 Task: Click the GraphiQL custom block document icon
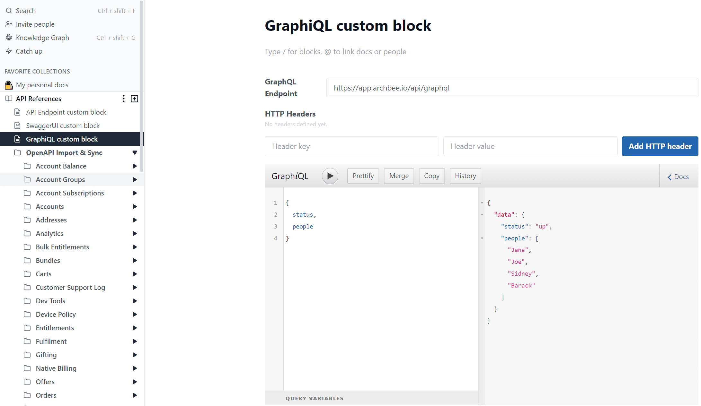[17, 139]
